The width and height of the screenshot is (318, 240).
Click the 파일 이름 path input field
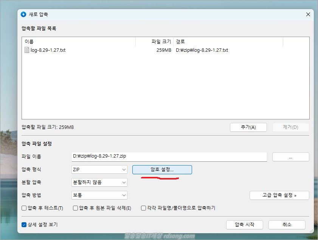point(169,156)
